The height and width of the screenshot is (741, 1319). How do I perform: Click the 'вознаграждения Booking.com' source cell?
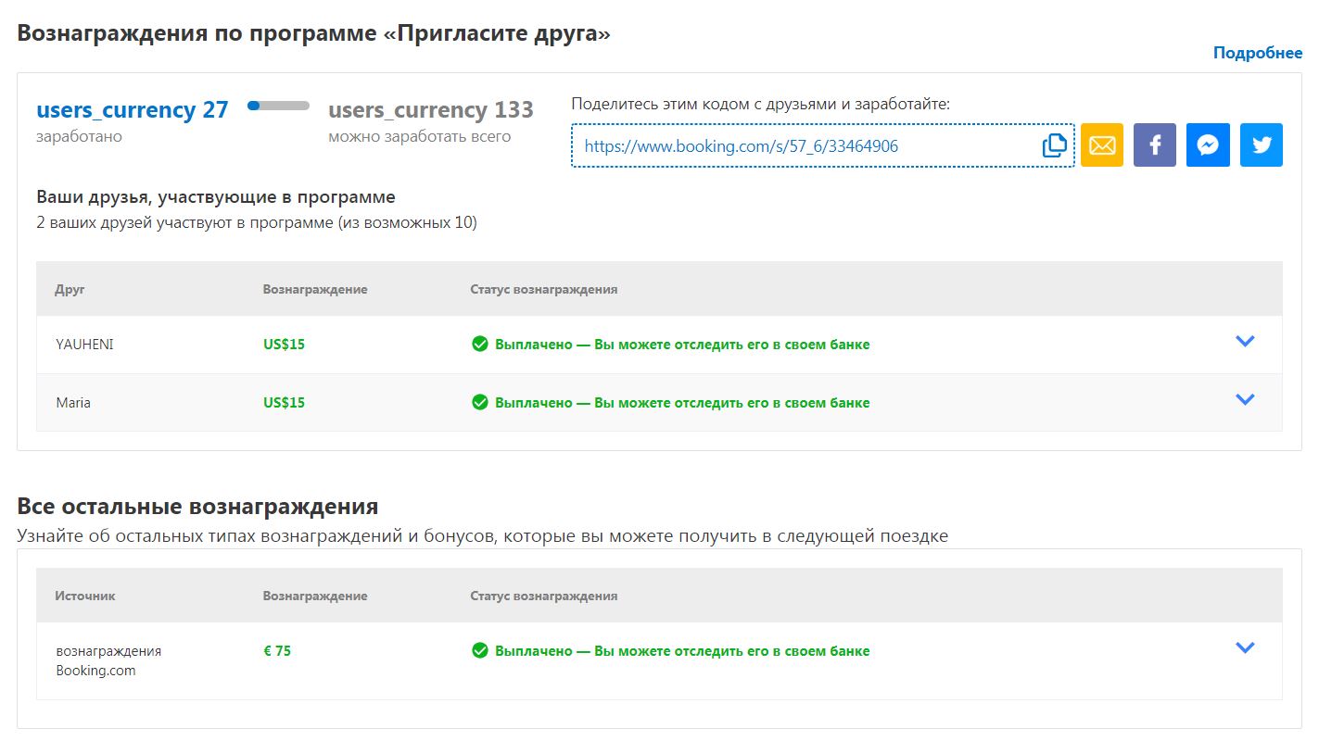(x=108, y=660)
